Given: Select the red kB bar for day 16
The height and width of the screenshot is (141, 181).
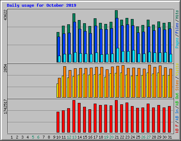Looking at the screenshot, I should click(x=90, y=121).
